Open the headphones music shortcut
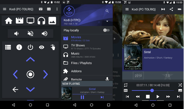Image resolution: width=184 pixels, height=109 pixels. point(41,21)
